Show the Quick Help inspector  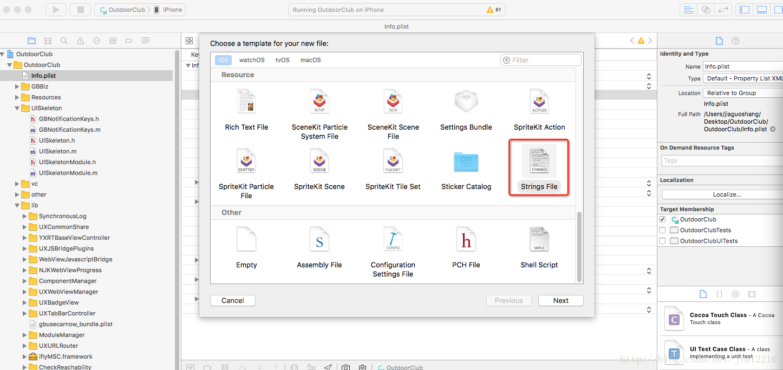(735, 41)
